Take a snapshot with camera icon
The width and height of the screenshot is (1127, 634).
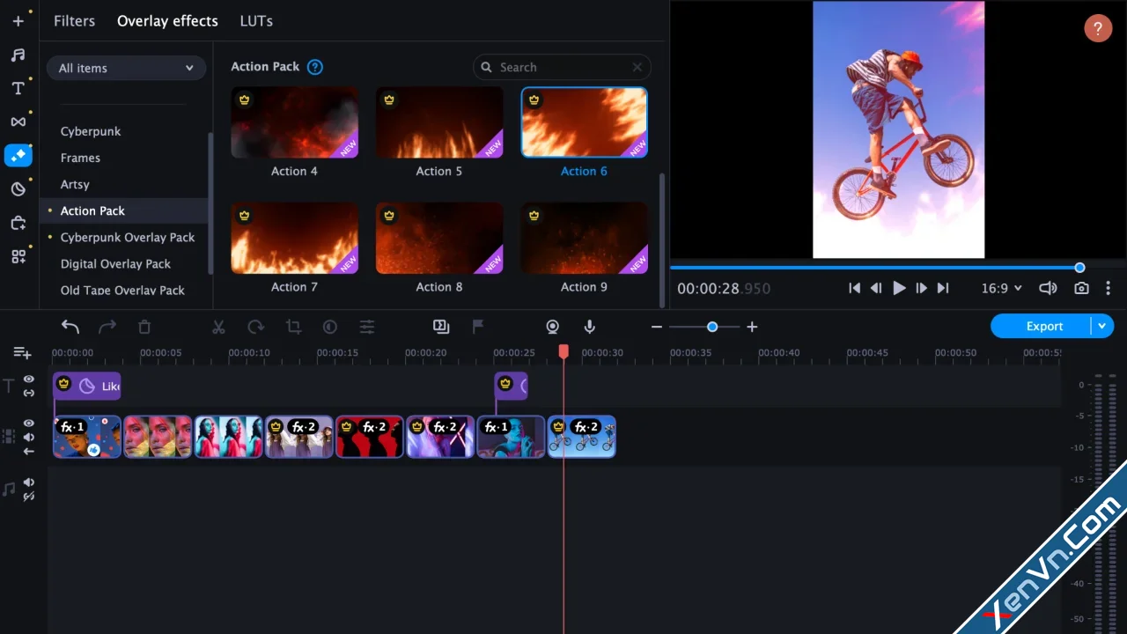pos(1081,288)
